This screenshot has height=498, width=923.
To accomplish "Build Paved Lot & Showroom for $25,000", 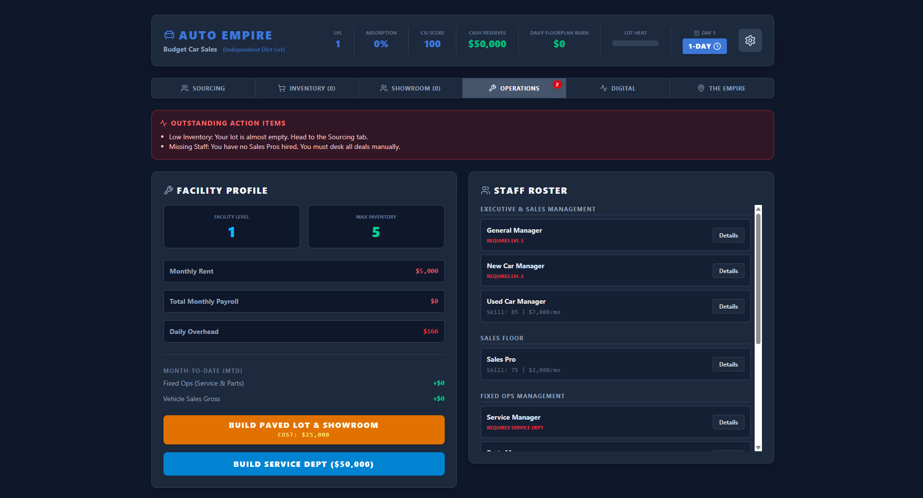I will [304, 430].
